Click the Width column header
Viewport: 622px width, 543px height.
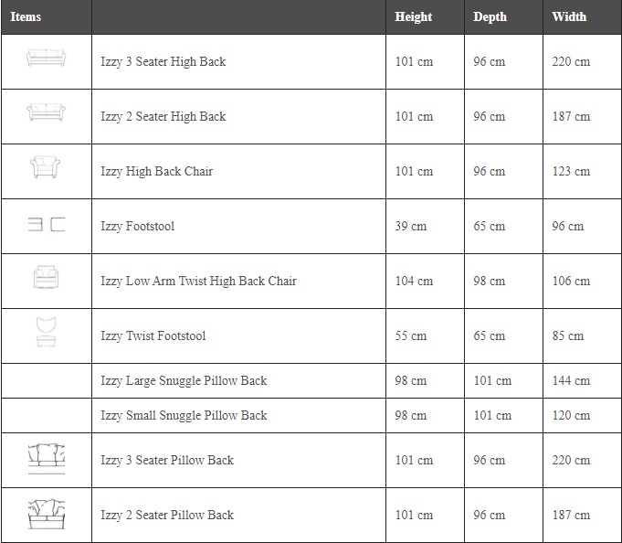pos(569,16)
